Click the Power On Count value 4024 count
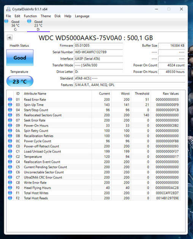 click(x=172, y=65)
